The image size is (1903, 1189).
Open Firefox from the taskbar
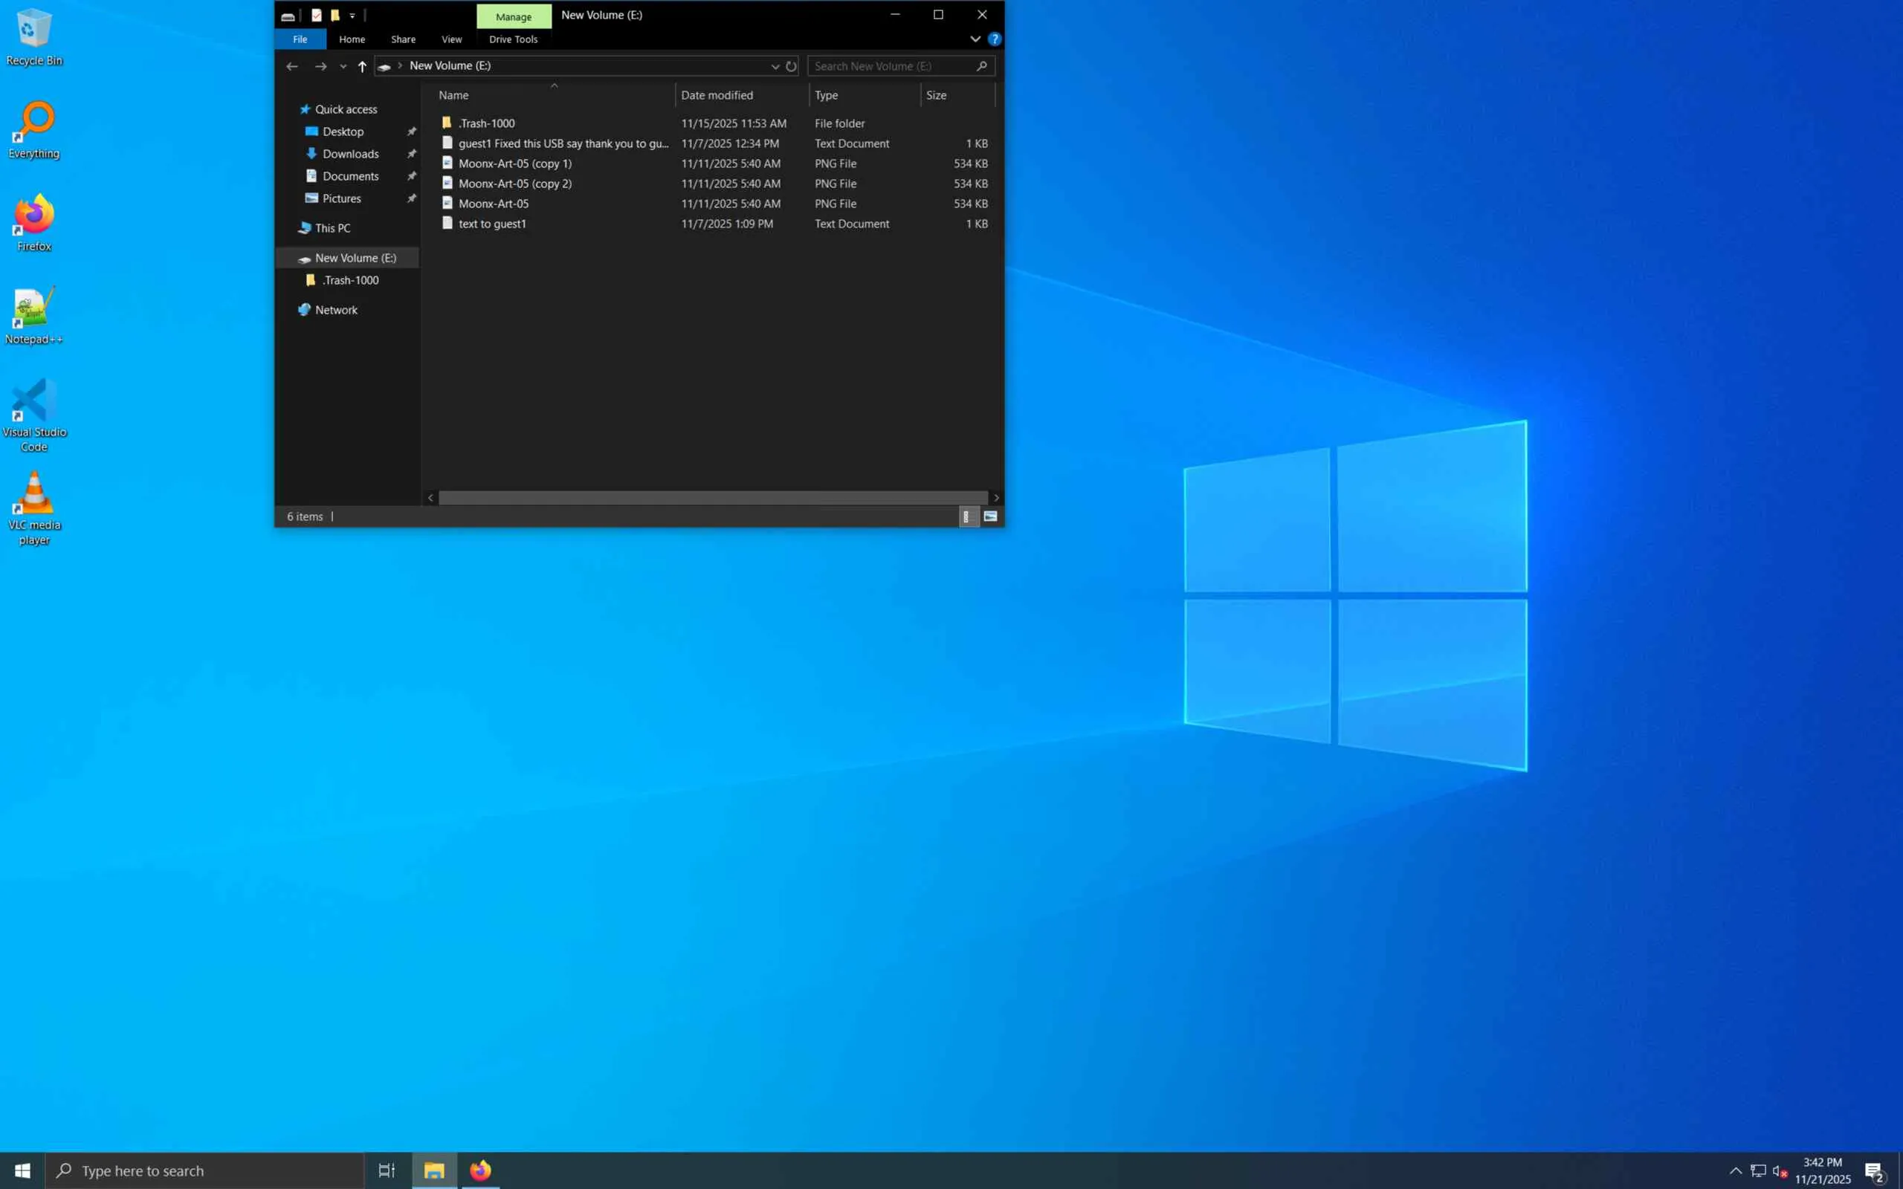pyautogui.click(x=480, y=1170)
